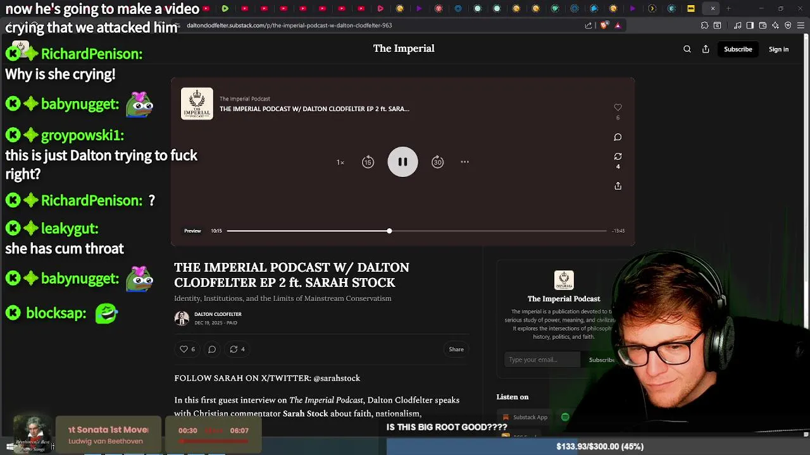The height and width of the screenshot is (455, 810).
Task: Click the 'DEC 19, 2025 · PAID' date label
Action: pos(216,323)
